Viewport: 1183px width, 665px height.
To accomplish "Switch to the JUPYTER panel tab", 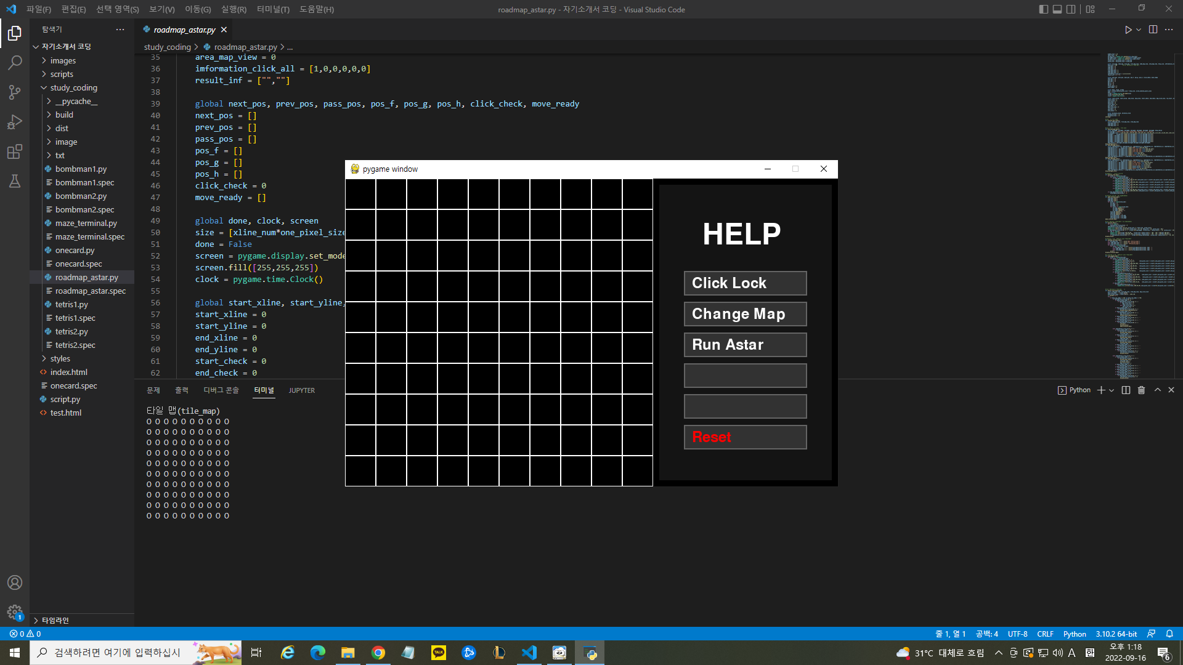I will [301, 390].
